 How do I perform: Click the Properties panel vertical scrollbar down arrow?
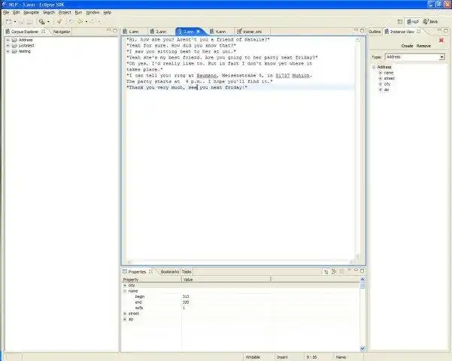click(x=363, y=349)
